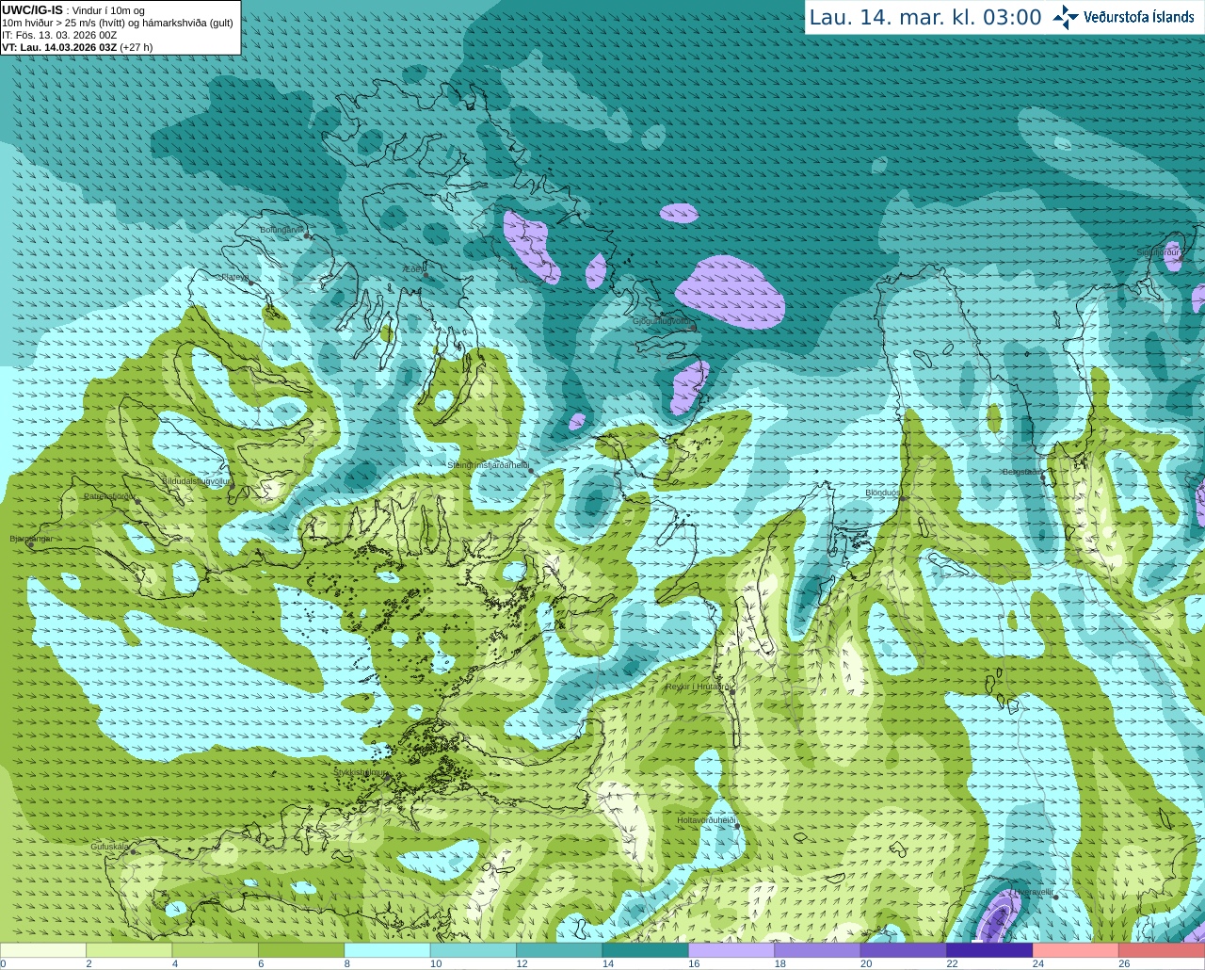This screenshot has height=970, width=1205.
Task: Select the Bjargtangar station label
Action: 31,539
